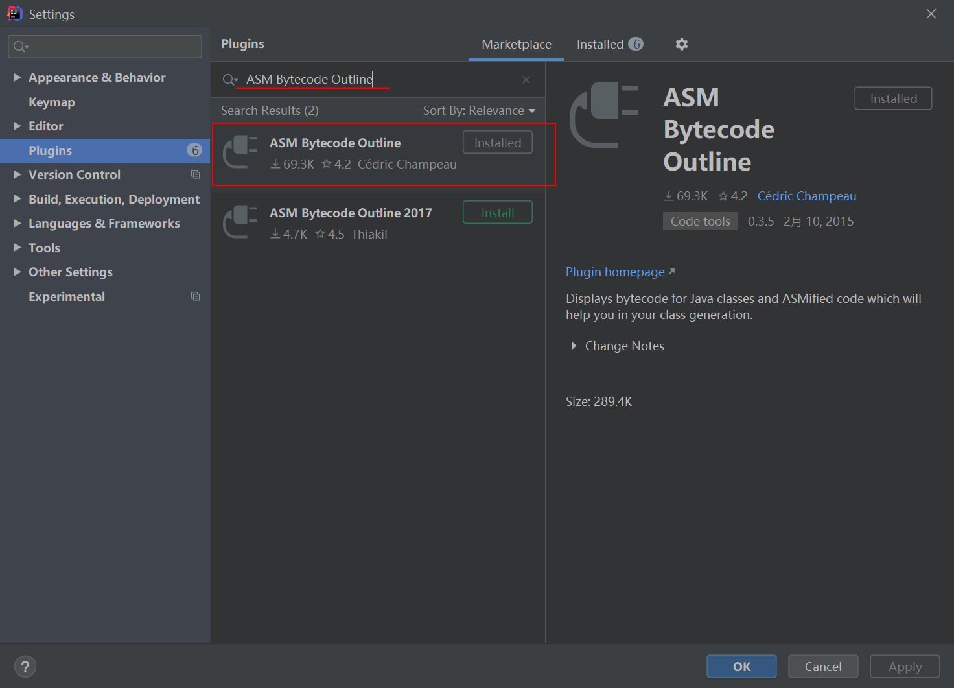Click the plugins settings gear icon
Image resolution: width=954 pixels, height=688 pixels.
pos(681,44)
